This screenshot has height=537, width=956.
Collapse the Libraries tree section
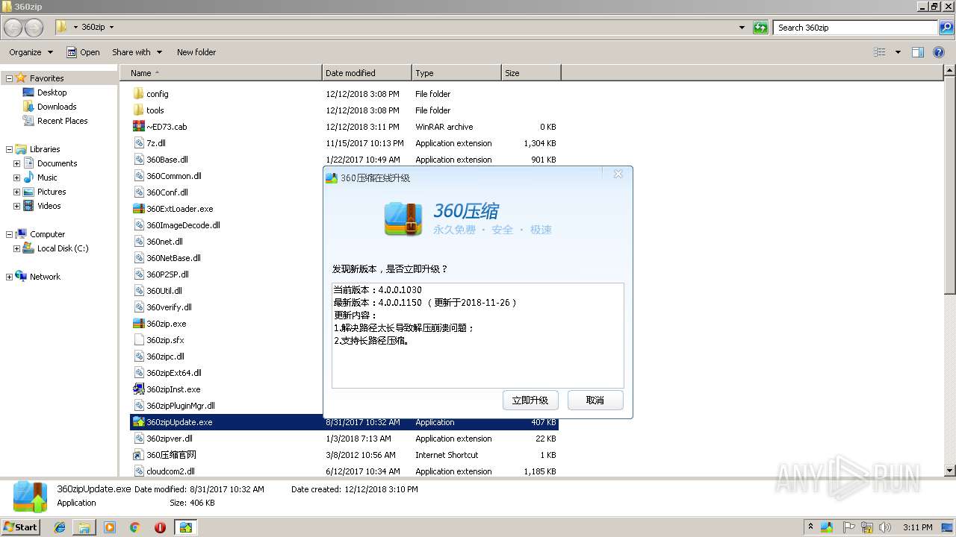(9, 149)
